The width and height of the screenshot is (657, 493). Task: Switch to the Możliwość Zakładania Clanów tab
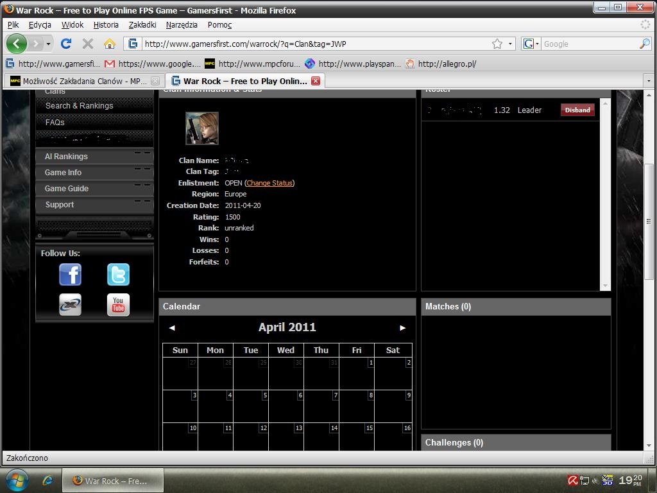[80, 81]
